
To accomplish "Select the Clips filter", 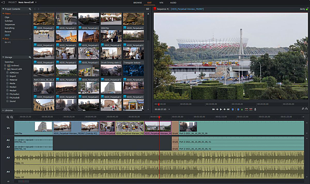I will tap(7, 17).
